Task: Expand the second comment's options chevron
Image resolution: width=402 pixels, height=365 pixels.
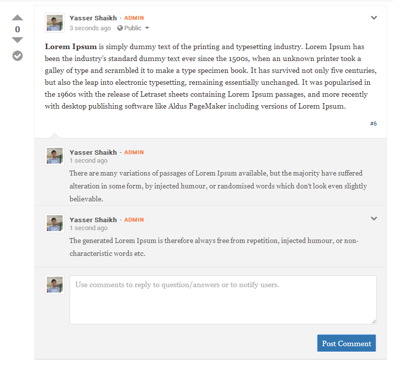Action: (374, 219)
